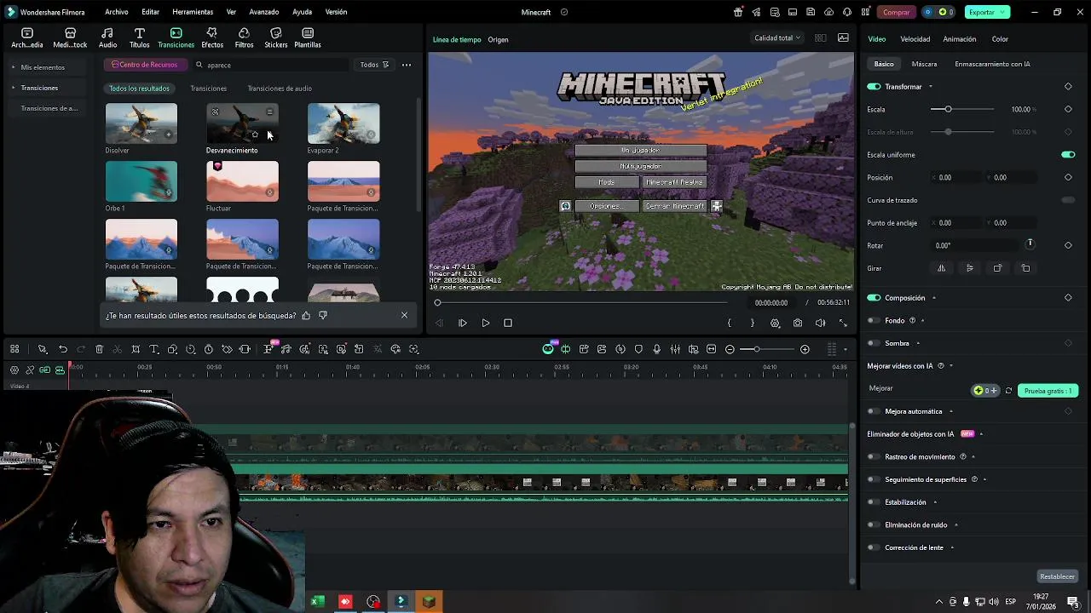Open the Herramientas menu

193,12
